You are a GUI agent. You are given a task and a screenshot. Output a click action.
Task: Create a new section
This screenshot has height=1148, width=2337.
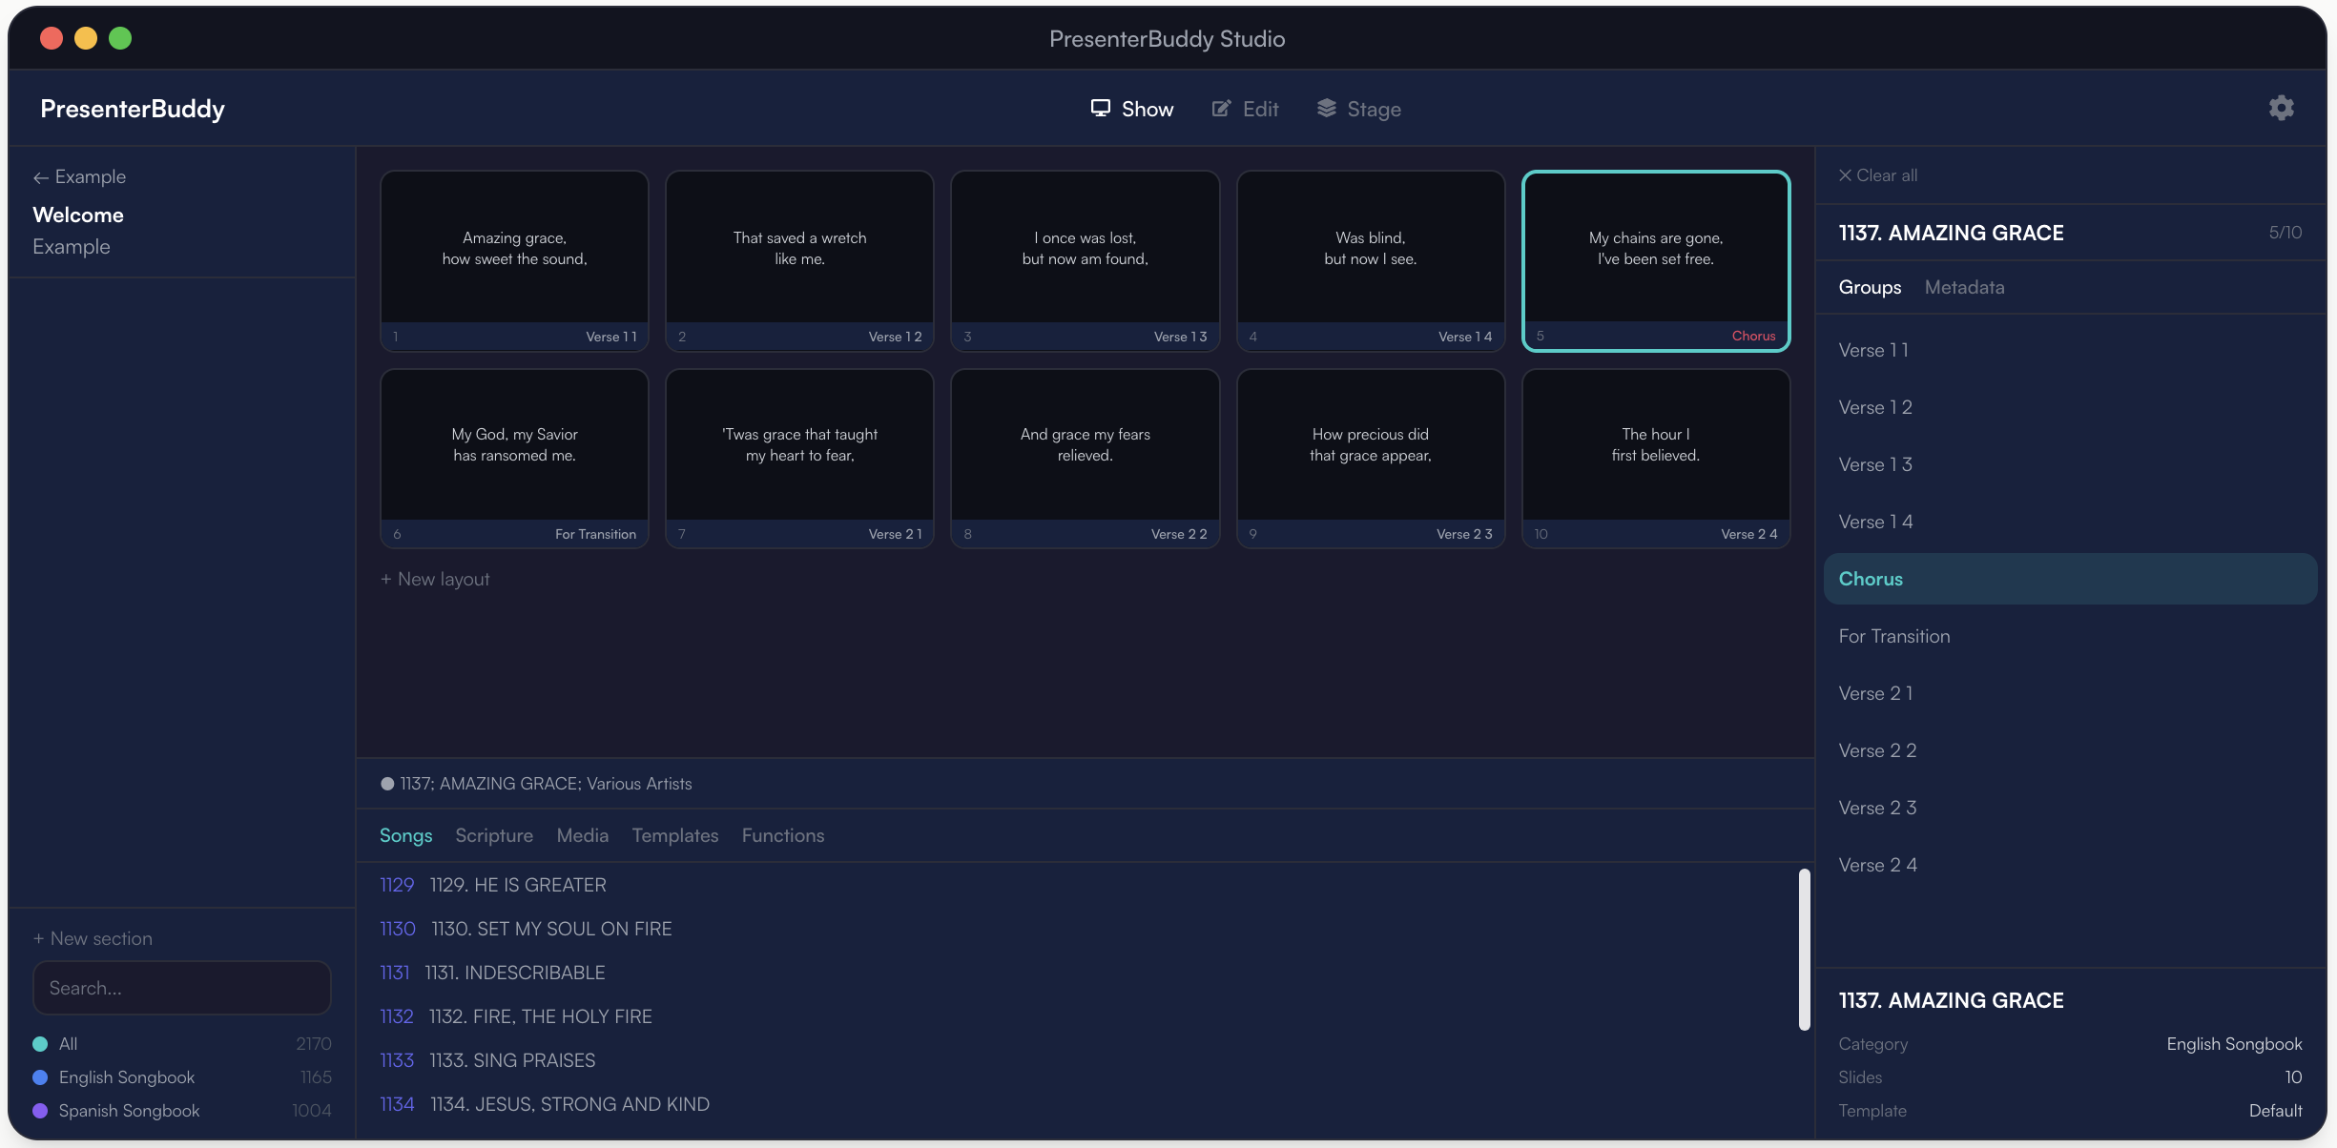pyautogui.click(x=93, y=938)
